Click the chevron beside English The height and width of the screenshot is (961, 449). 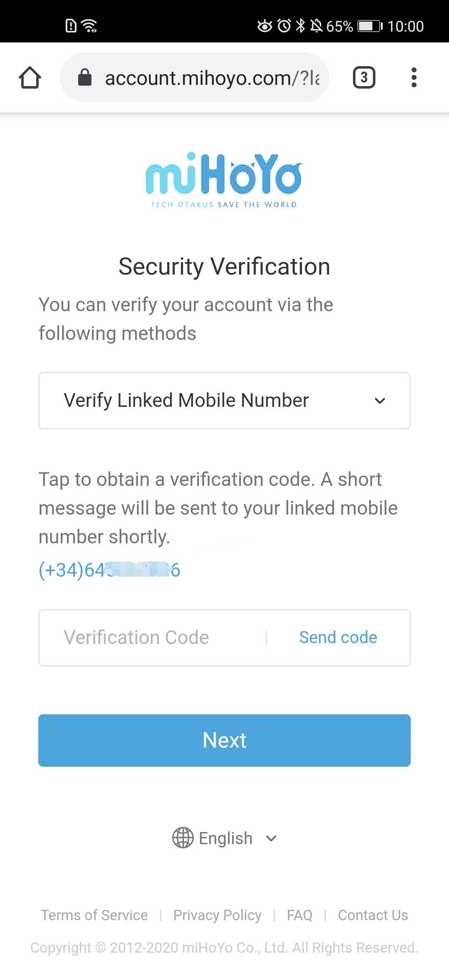click(x=271, y=838)
